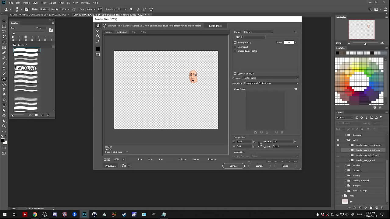The image size is (390, 219).
Task: Select the Type tool in main toolbar
Action: (4, 105)
